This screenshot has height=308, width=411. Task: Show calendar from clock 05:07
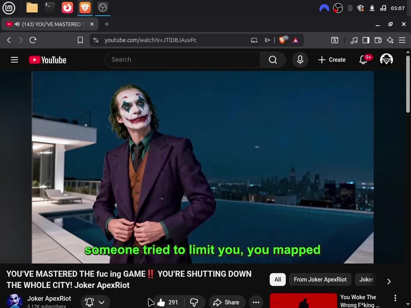click(x=398, y=8)
